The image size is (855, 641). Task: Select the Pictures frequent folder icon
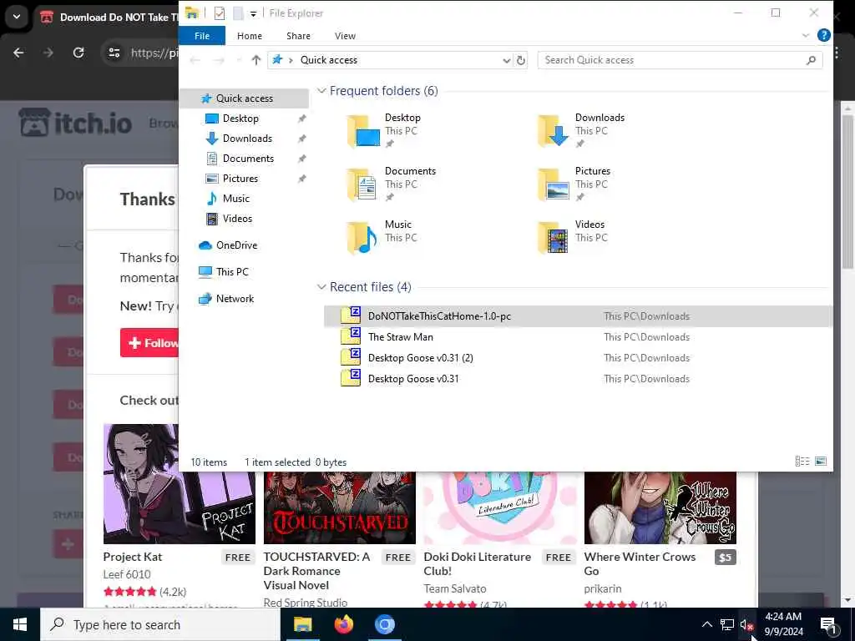[554, 184]
